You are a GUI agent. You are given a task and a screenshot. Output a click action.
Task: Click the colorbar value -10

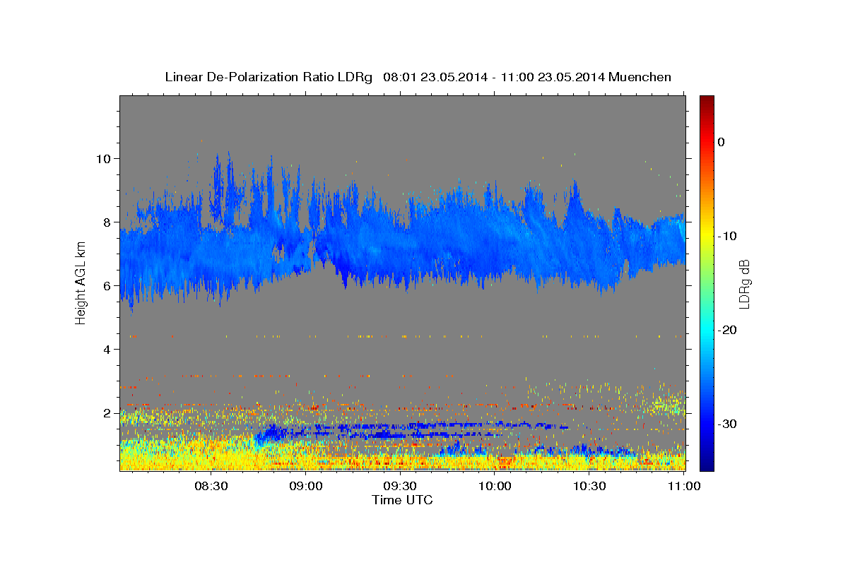point(728,236)
